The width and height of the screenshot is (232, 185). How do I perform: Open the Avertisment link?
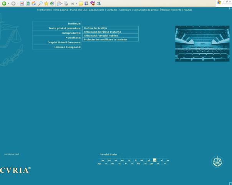pos(44,10)
